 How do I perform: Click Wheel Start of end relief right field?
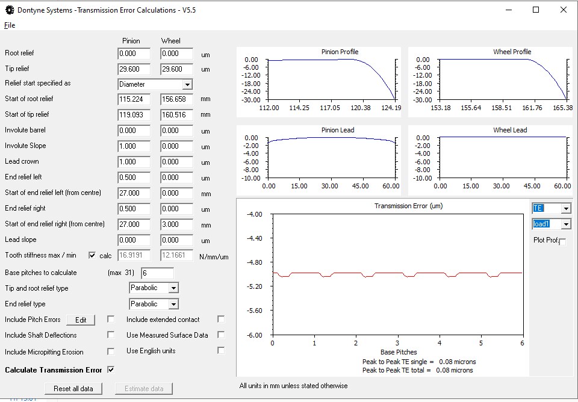tap(177, 224)
